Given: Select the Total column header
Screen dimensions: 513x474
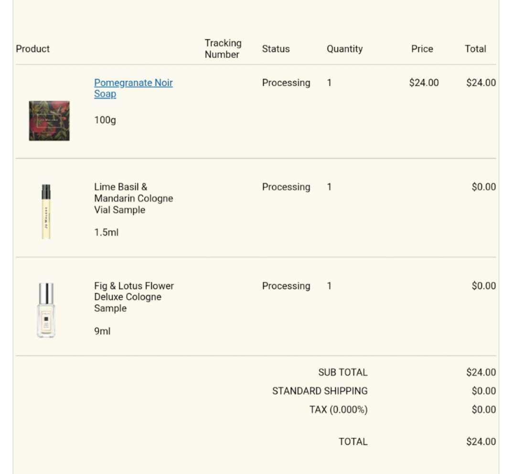Looking at the screenshot, I should click(x=475, y=49).
